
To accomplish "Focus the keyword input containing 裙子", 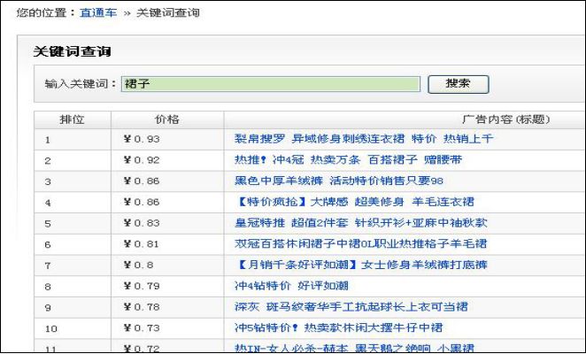I will [x=271, y=84].
